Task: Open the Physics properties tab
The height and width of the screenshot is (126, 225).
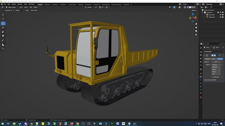Action: point(201,84)
